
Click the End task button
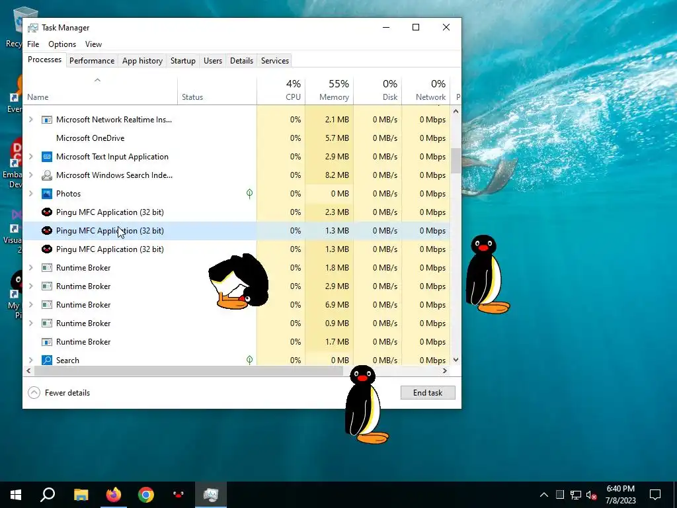click(x=428, y=393)
